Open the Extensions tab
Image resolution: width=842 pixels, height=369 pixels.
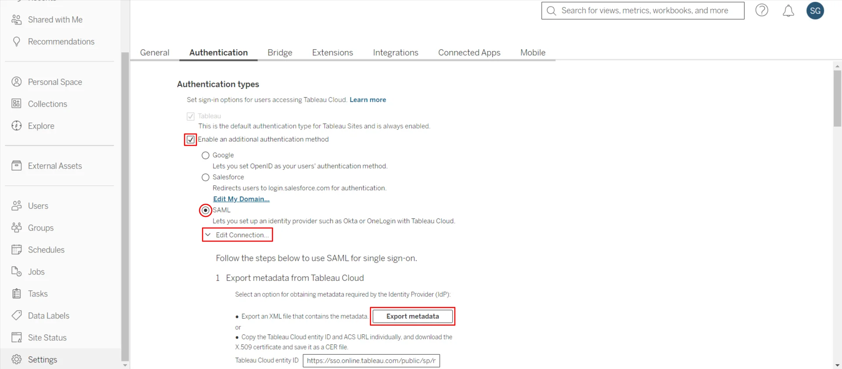333,52
